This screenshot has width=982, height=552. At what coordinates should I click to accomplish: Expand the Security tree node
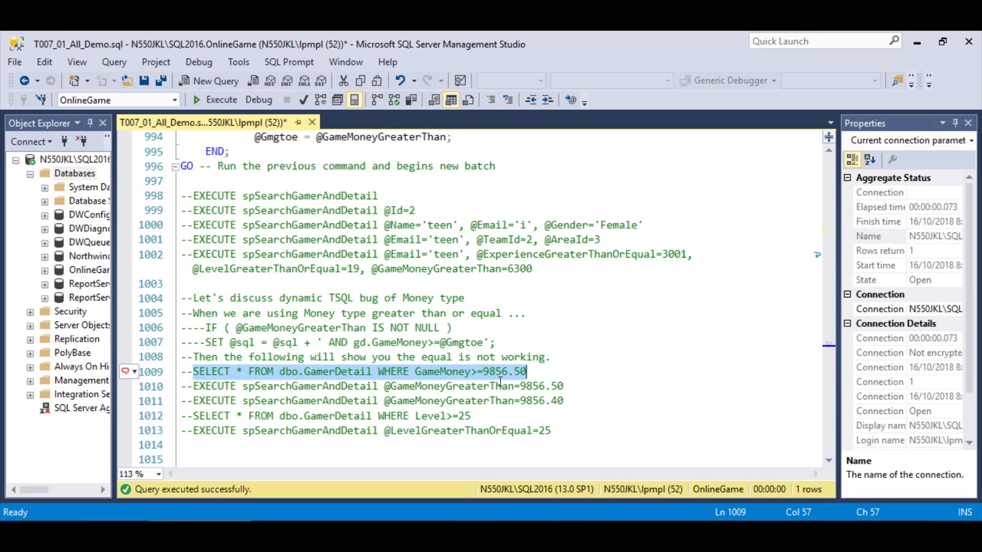30,312
